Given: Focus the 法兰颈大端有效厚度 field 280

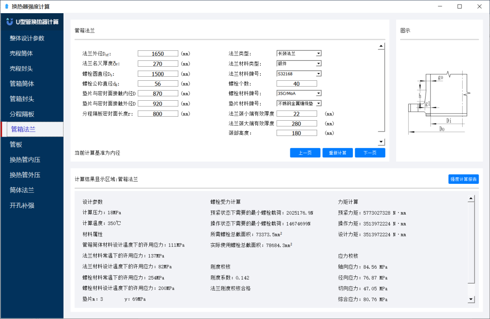Looking at the screenshot, I should coord(297,123).
